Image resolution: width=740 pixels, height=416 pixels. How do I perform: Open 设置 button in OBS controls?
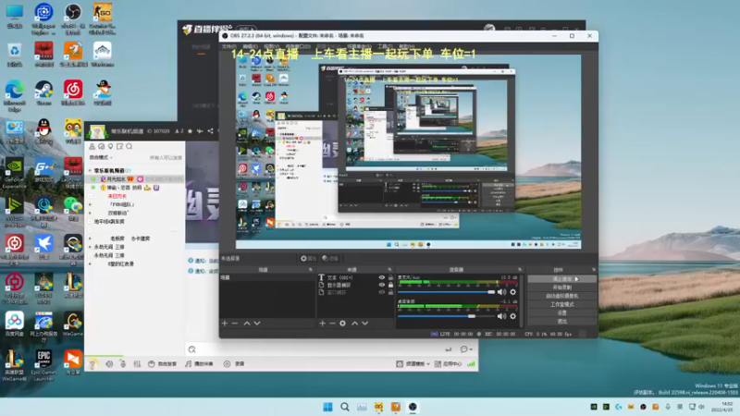tap(562, 312)
